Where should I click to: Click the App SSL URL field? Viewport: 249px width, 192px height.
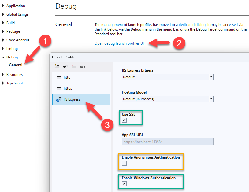[x=167, y=142]
